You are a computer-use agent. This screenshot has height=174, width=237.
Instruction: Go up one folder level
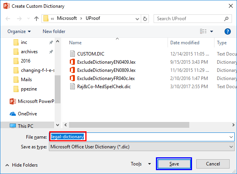pos(36,19)
